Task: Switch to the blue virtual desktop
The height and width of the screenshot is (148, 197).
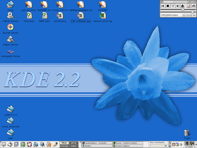Action: tap(64, 143)
